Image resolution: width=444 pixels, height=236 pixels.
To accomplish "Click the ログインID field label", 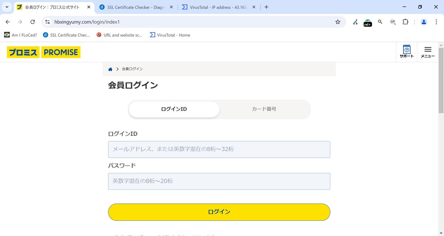I will (x=123, y=134).
